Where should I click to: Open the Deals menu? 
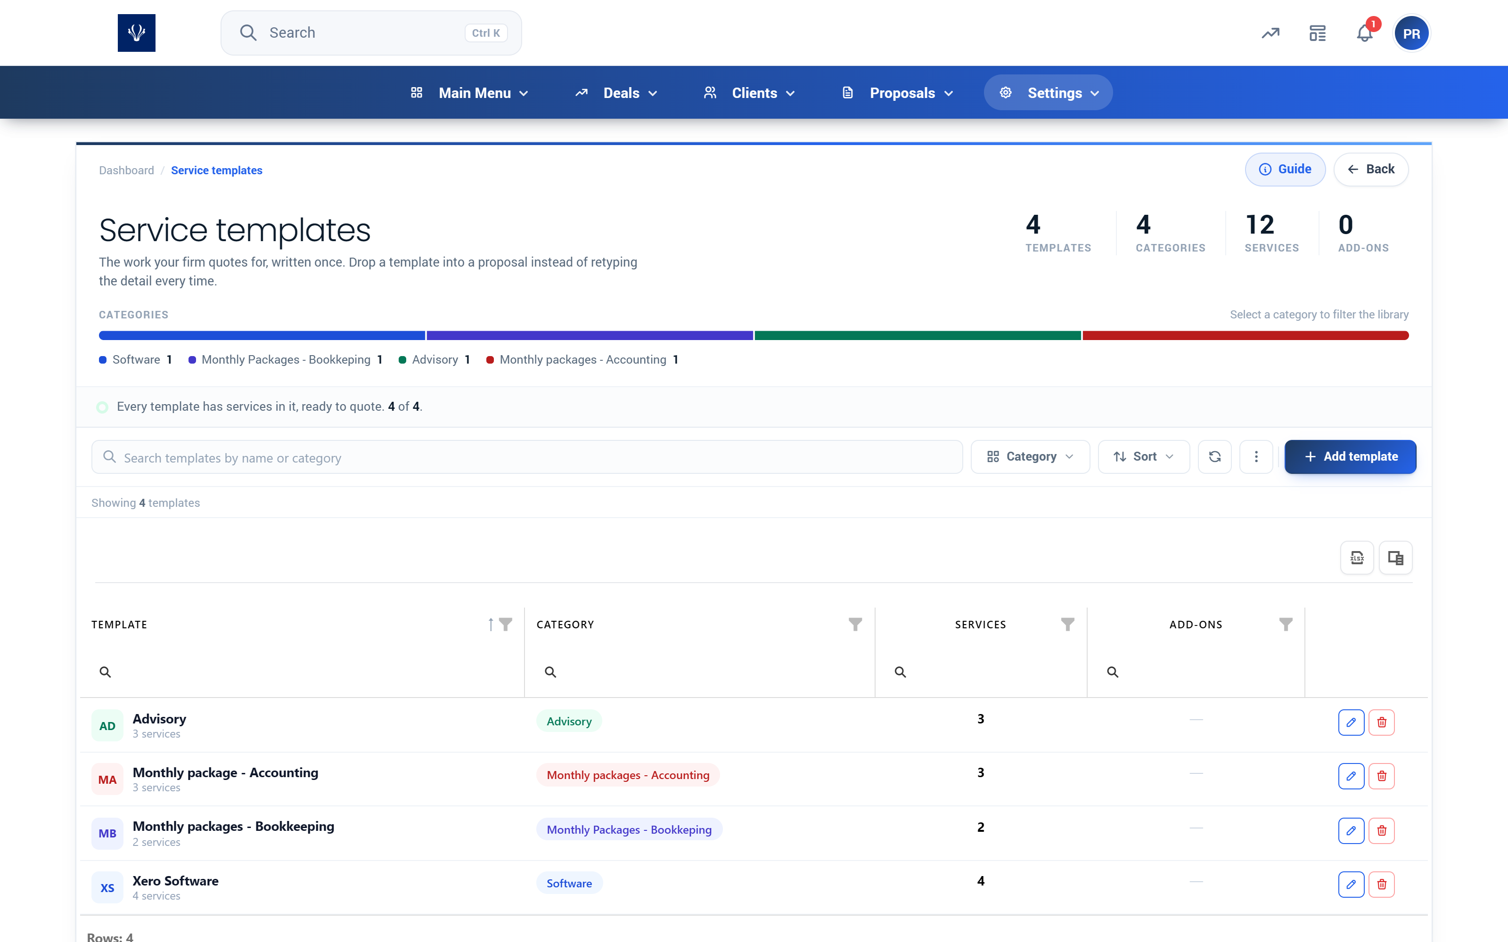pyautogui.click(x=616, y=93)
